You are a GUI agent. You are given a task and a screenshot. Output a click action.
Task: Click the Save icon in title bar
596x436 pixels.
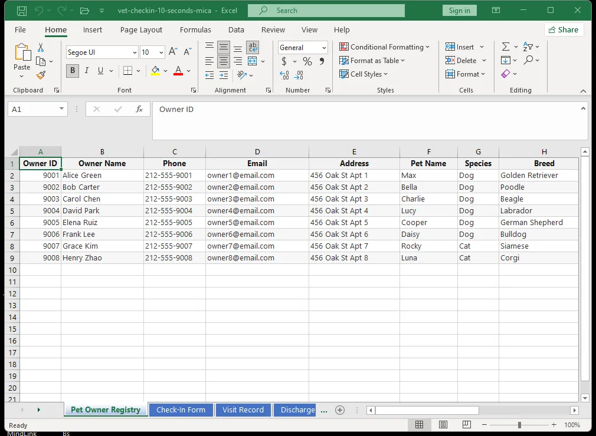[x=22, y=11]
